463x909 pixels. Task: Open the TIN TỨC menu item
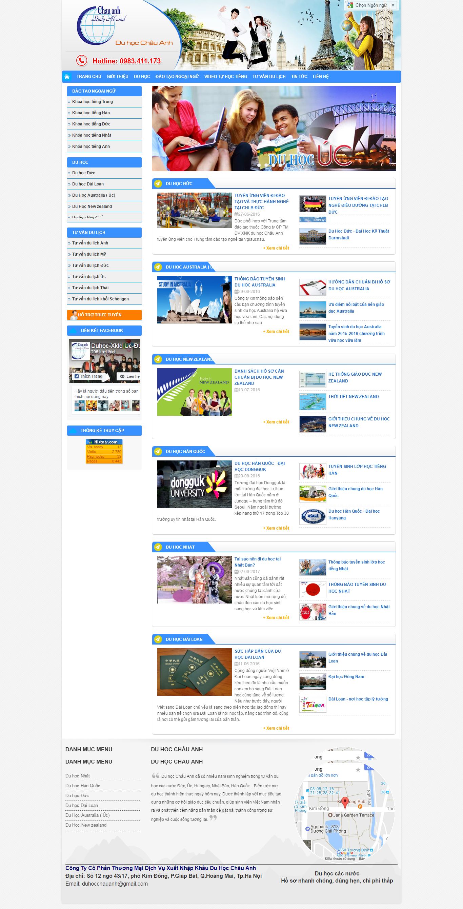click(299, 77)
